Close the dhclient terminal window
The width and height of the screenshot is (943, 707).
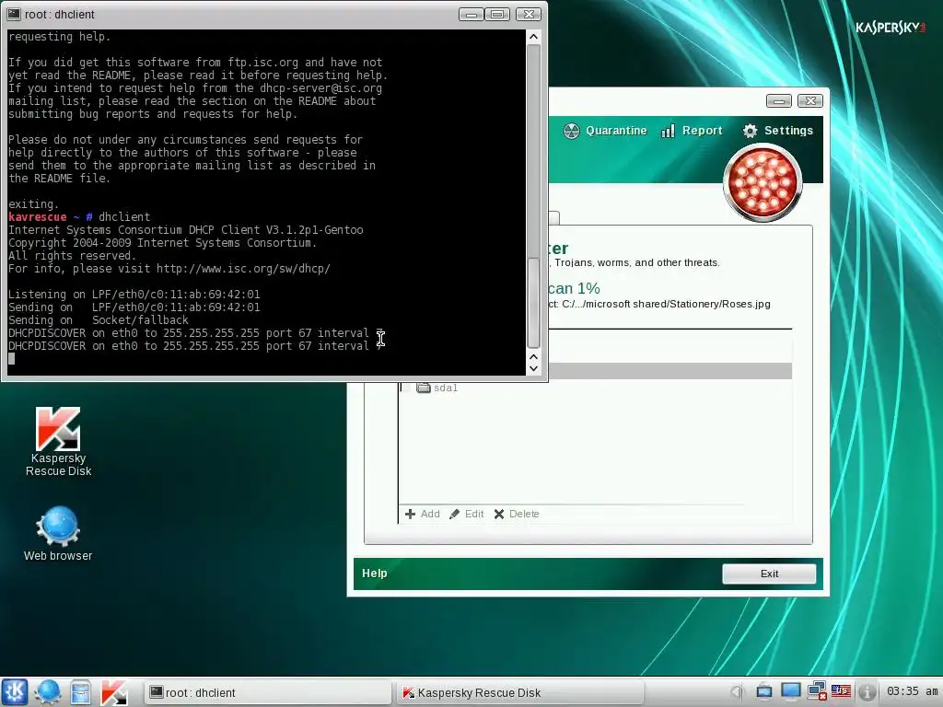[x=529, y=15]
